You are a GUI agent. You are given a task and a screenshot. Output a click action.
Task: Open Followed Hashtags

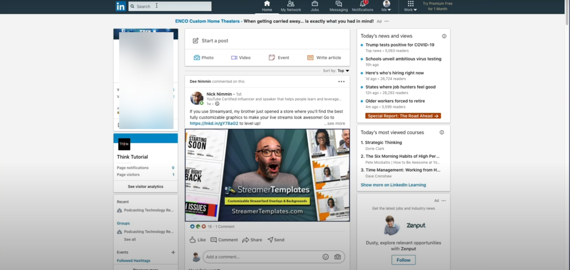tap(134, 261)
